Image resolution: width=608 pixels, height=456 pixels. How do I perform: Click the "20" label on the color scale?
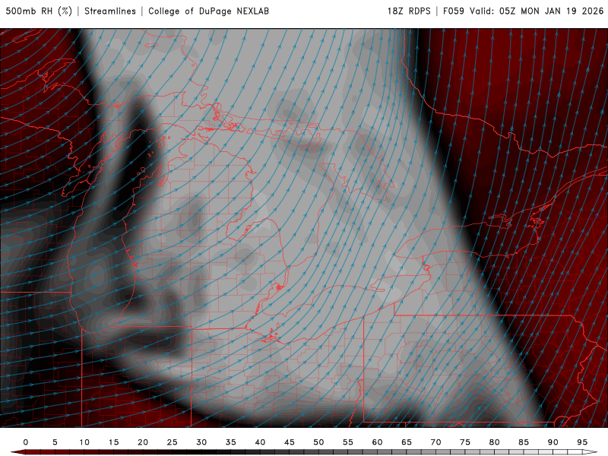[x=143, y=442]
